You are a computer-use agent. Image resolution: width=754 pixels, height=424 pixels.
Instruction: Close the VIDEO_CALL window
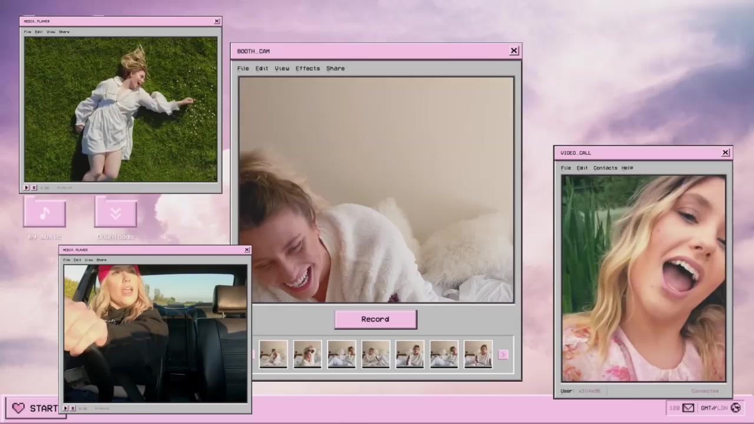tap(725, 153)
